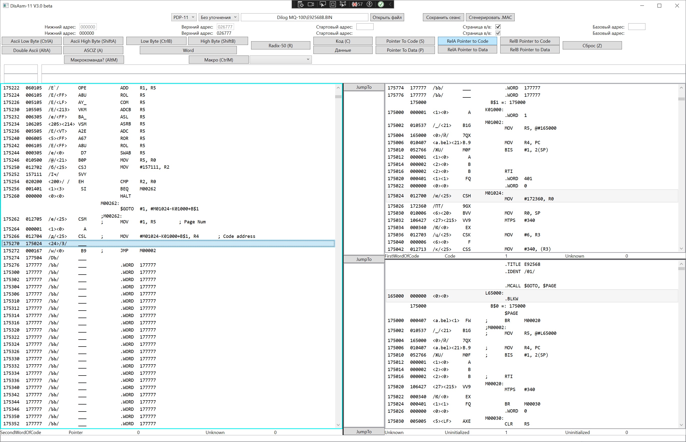Toggle the upper Страница в/в checkbox

click(498, 27)
